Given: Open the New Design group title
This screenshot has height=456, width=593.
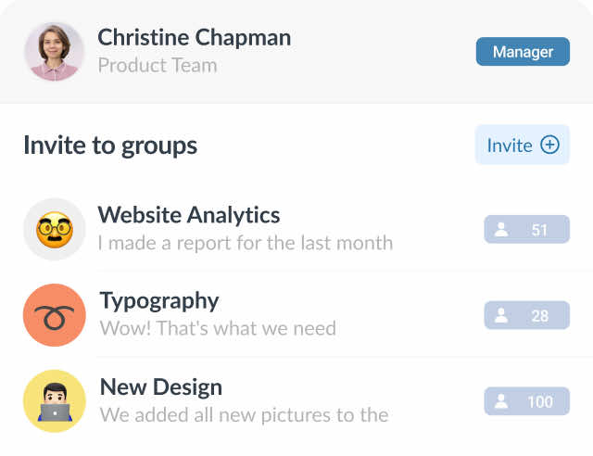Looking at the screenshot, I should tap(161, 386).
